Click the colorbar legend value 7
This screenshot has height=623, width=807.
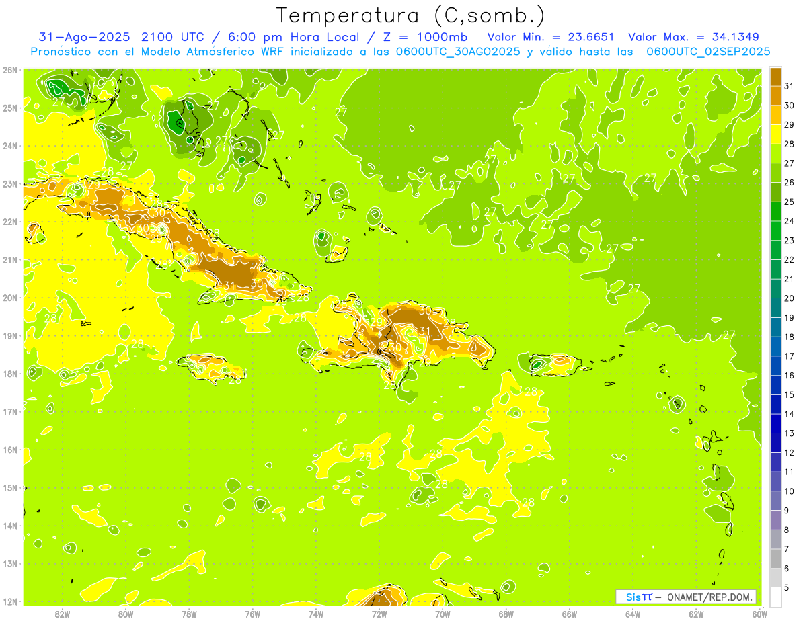(787, 549)
